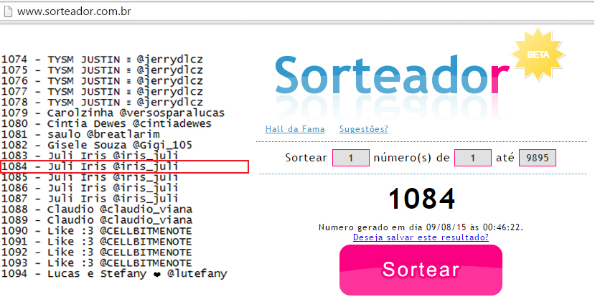Viewport: 595px width, 307px height.
Task: Select row 1092 Like :3 @CELLBITMENOTE
Action: tap(97, 252)
